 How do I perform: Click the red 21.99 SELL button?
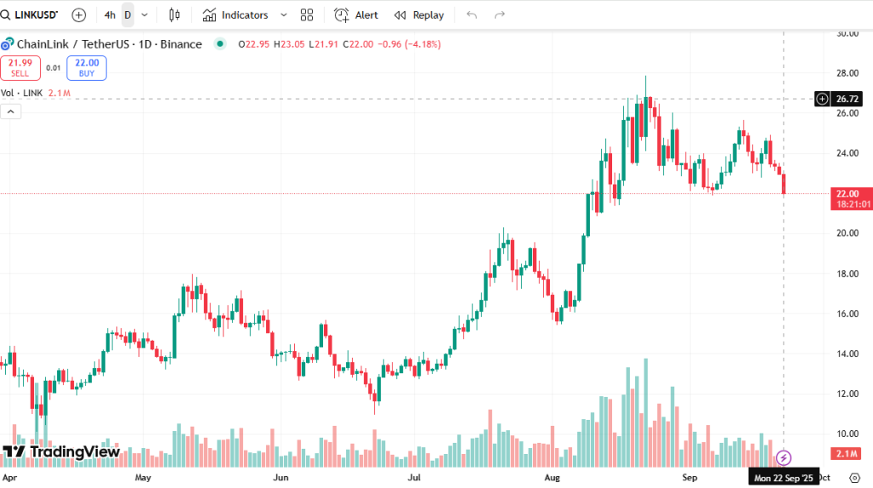click(x=20, y=67)
